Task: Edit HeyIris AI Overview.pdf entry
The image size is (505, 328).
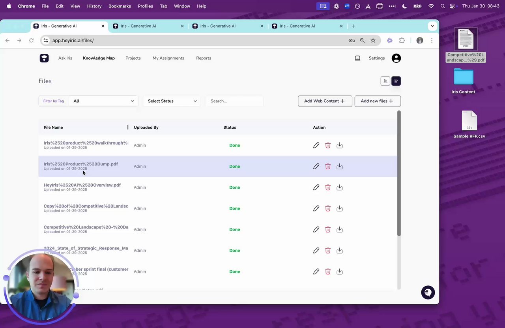Action: click(x=316, y=187)
